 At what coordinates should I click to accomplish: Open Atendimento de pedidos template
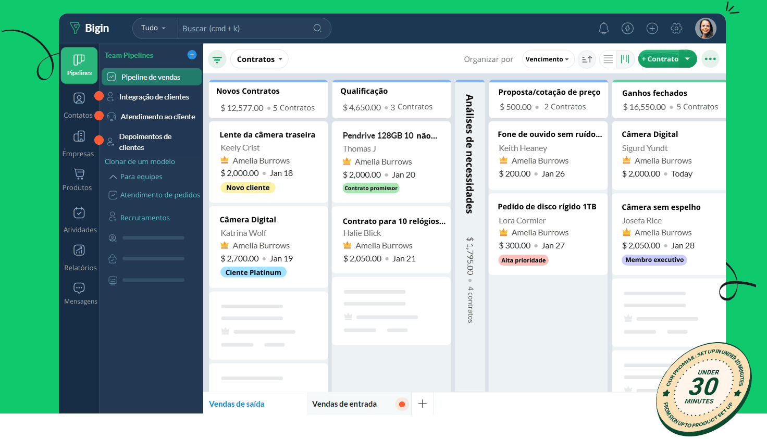pyautogui.click(x=154, y=195)
